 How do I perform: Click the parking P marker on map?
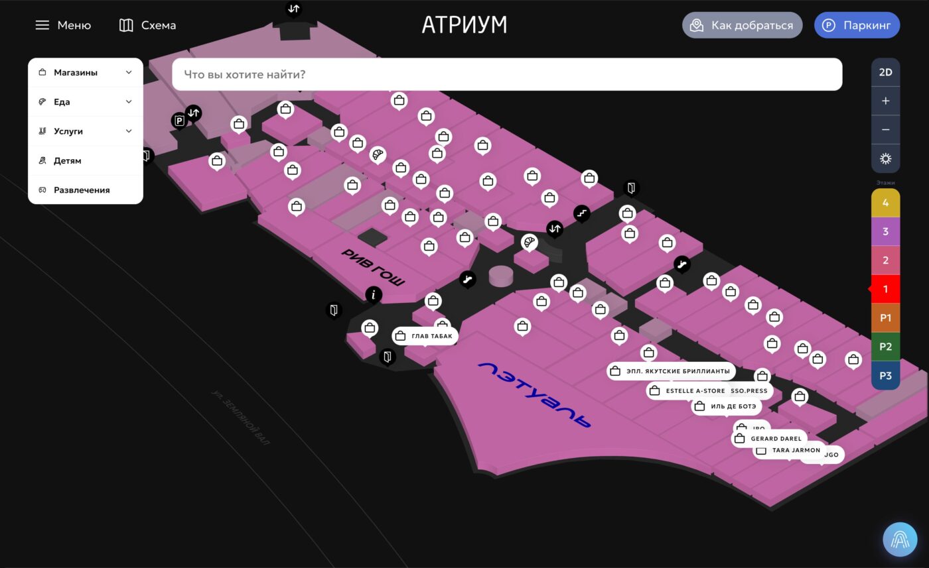coord(179,121)
